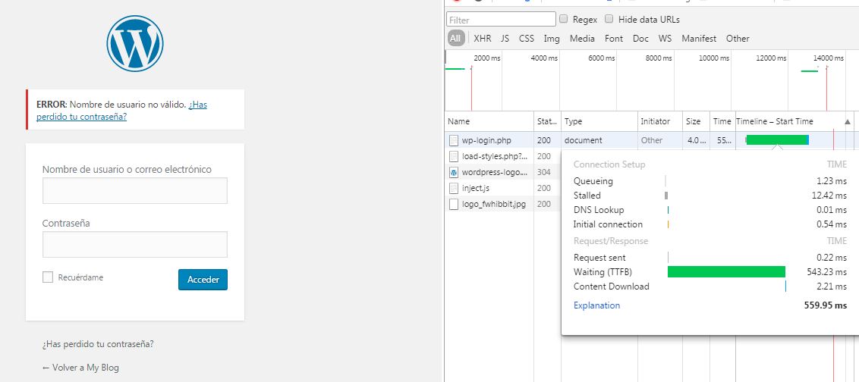Toggle the Hide data URLs checkbox
The height and width of the screenshot is (382, 859).
tap(609, 19)
